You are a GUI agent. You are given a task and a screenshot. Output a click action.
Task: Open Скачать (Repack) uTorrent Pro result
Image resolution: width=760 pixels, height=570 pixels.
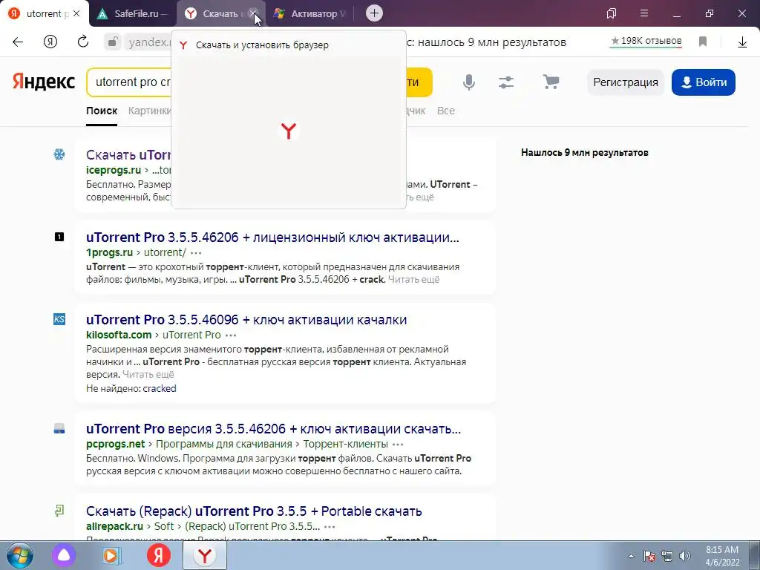pos(254,511)
